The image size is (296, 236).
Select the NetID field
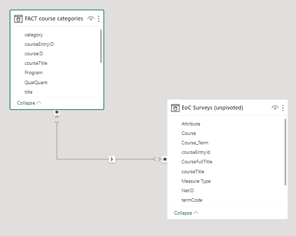click(x=188, y=191)
